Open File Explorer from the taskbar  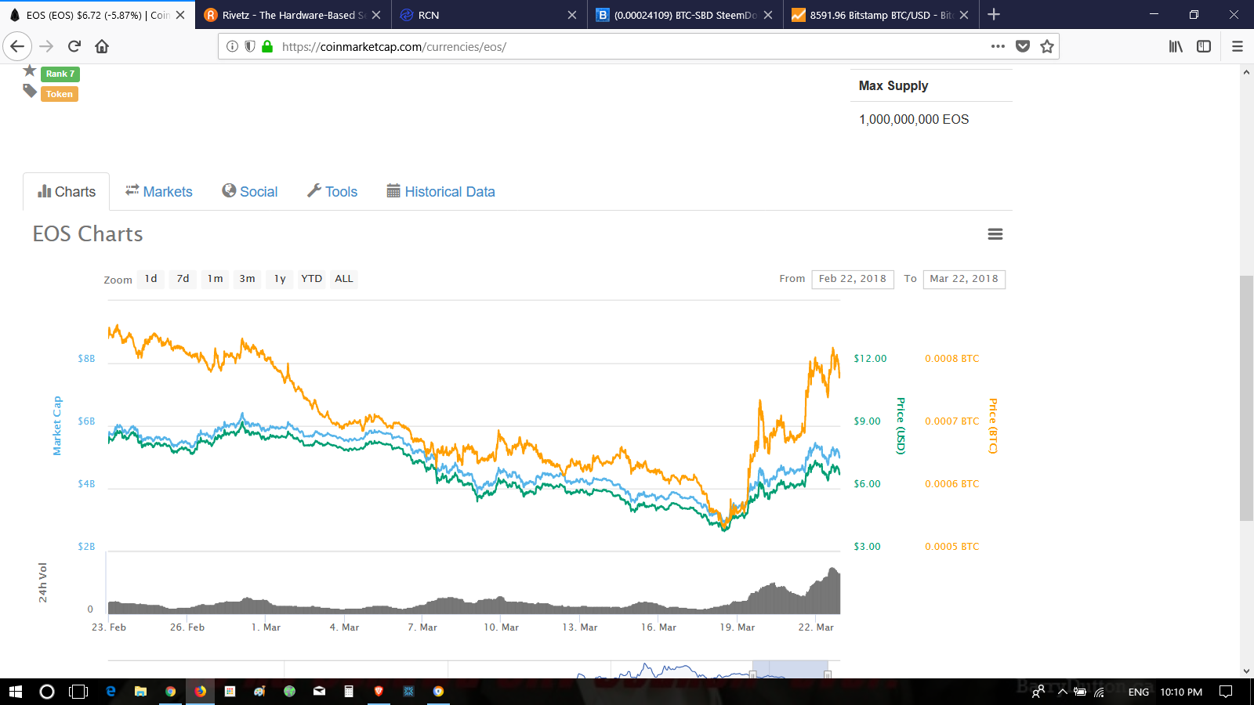[140, 692]
